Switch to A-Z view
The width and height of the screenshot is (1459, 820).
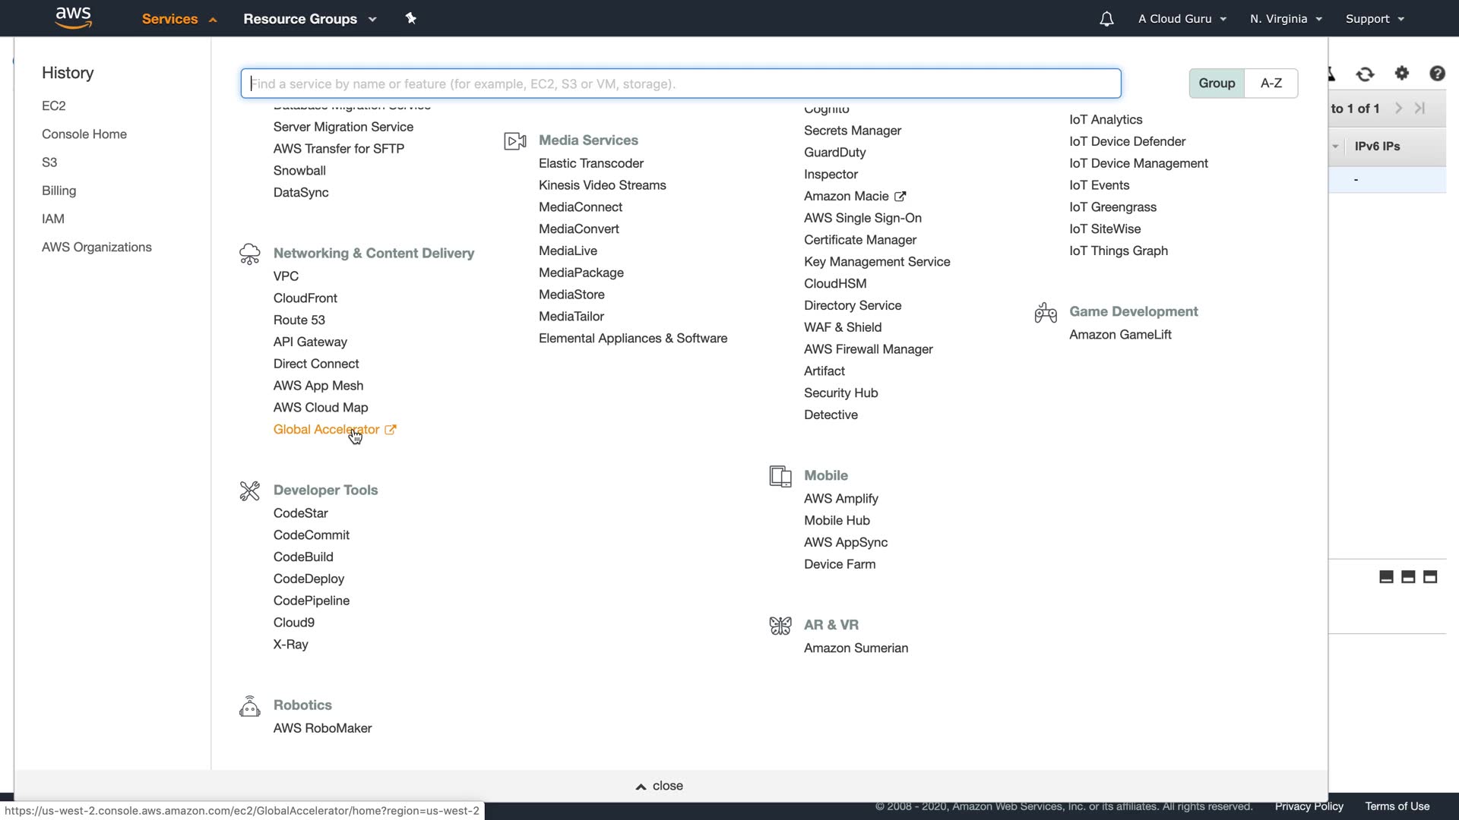point(1271,84)
